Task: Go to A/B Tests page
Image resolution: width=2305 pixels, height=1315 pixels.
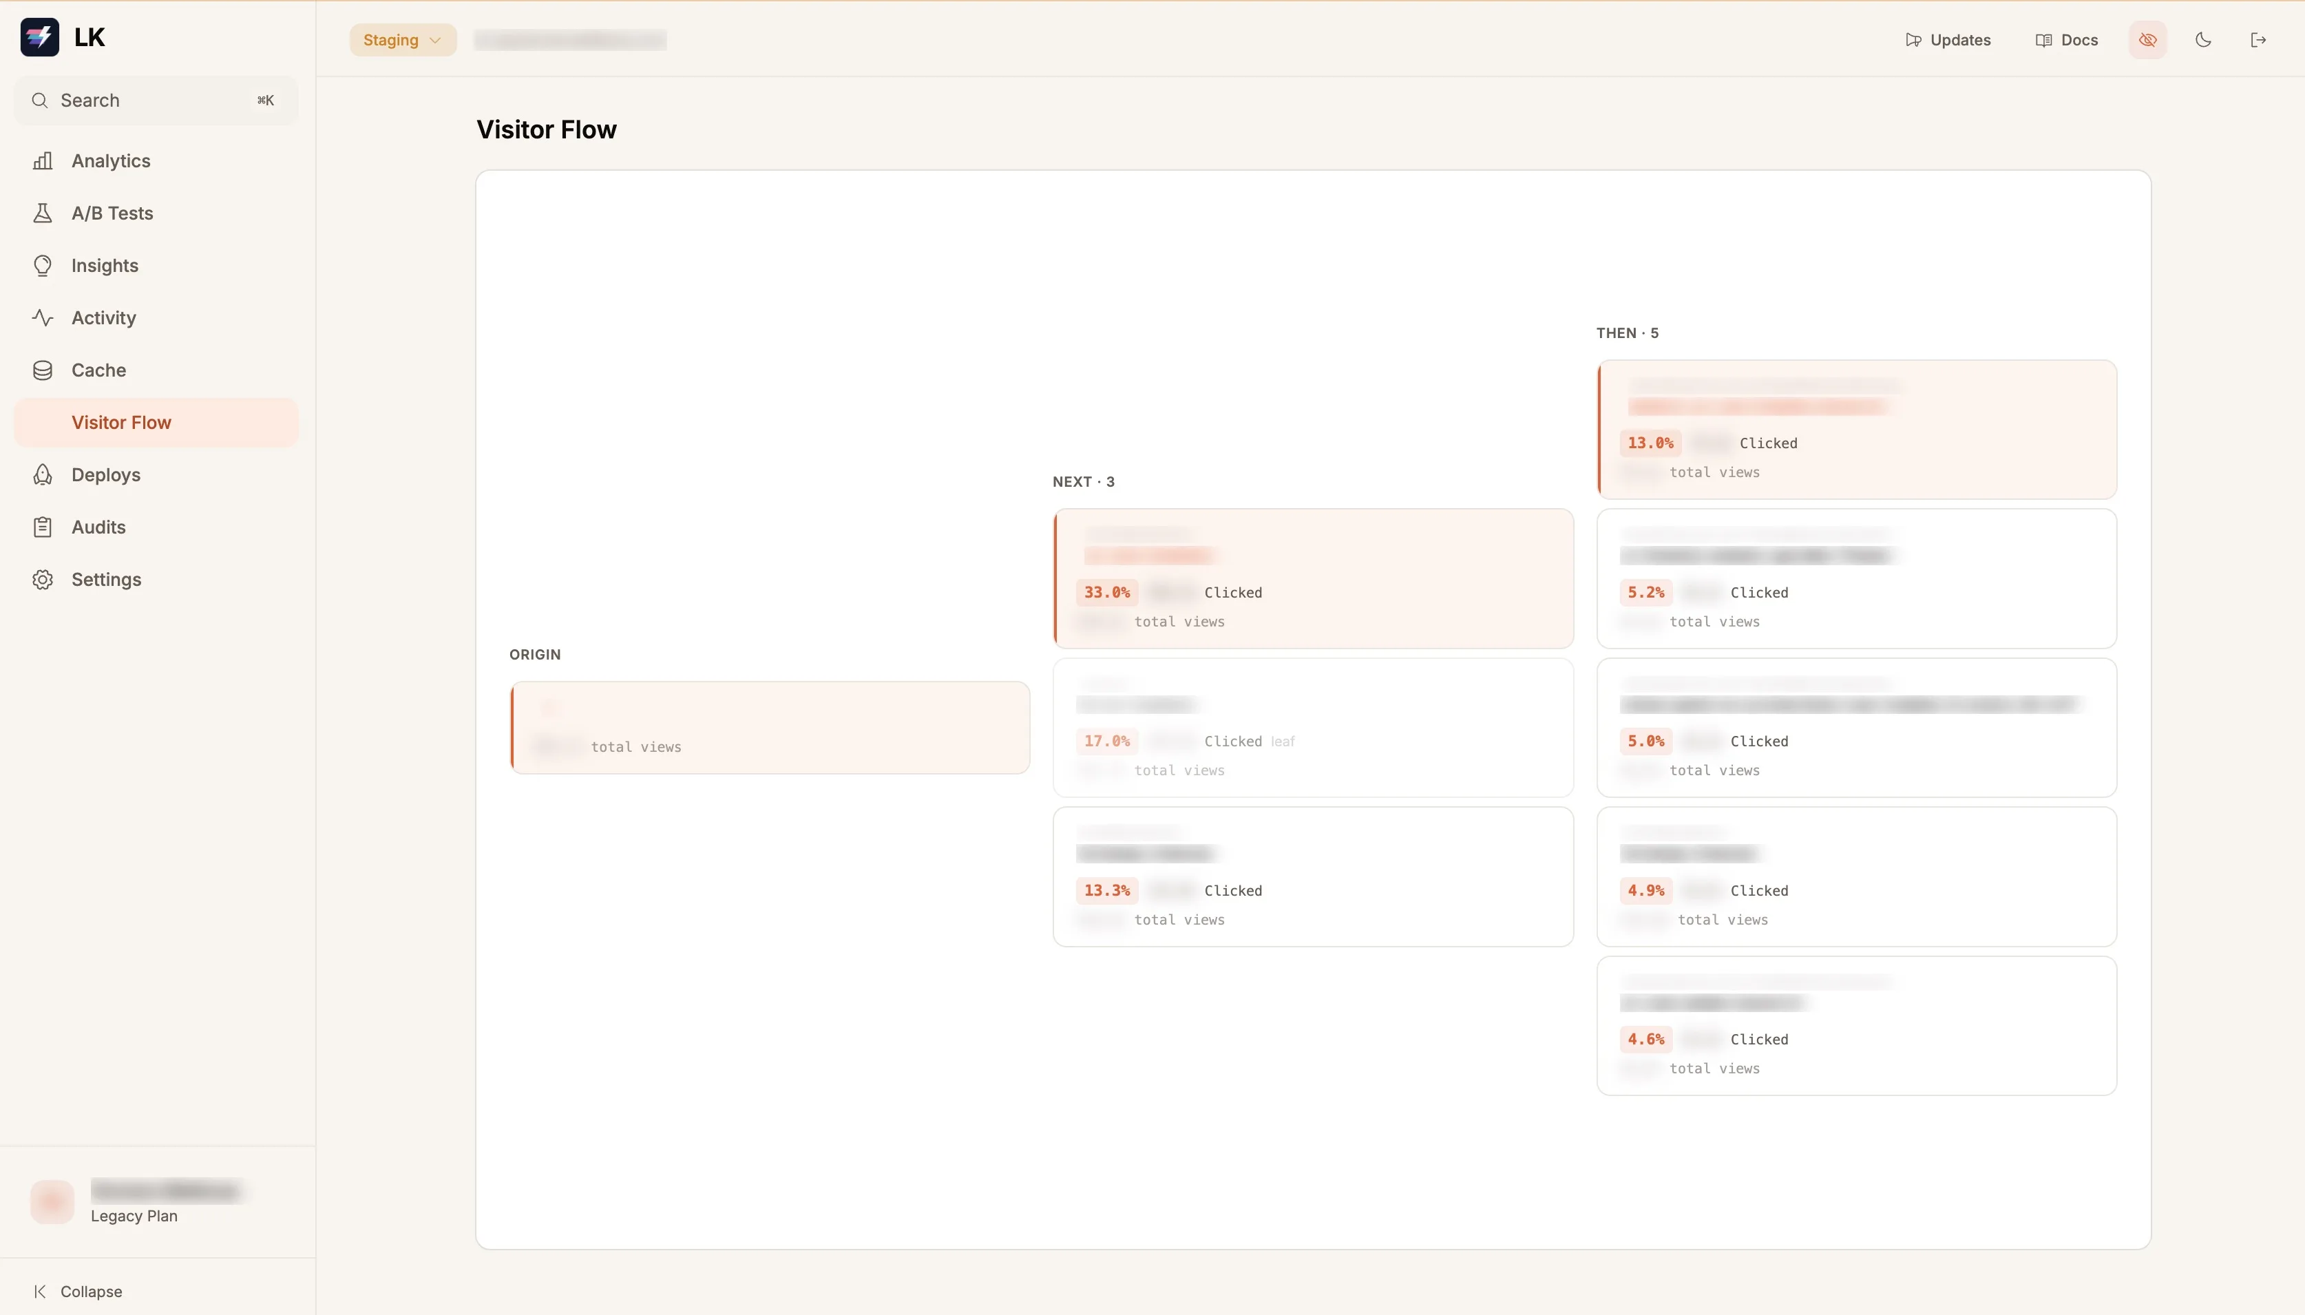Action: (156, 213)
